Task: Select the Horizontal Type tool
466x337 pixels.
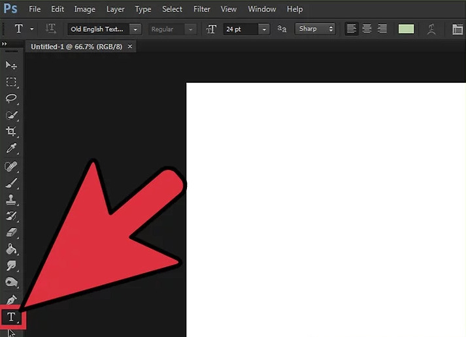Action: click(x=11, y=317)
